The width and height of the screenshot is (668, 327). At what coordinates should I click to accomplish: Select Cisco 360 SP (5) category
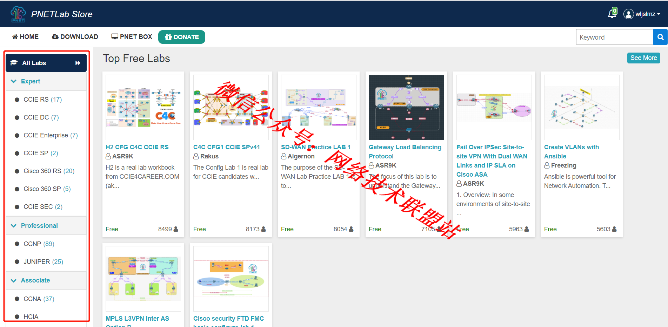pyautogui.click(x=47, y=189)
